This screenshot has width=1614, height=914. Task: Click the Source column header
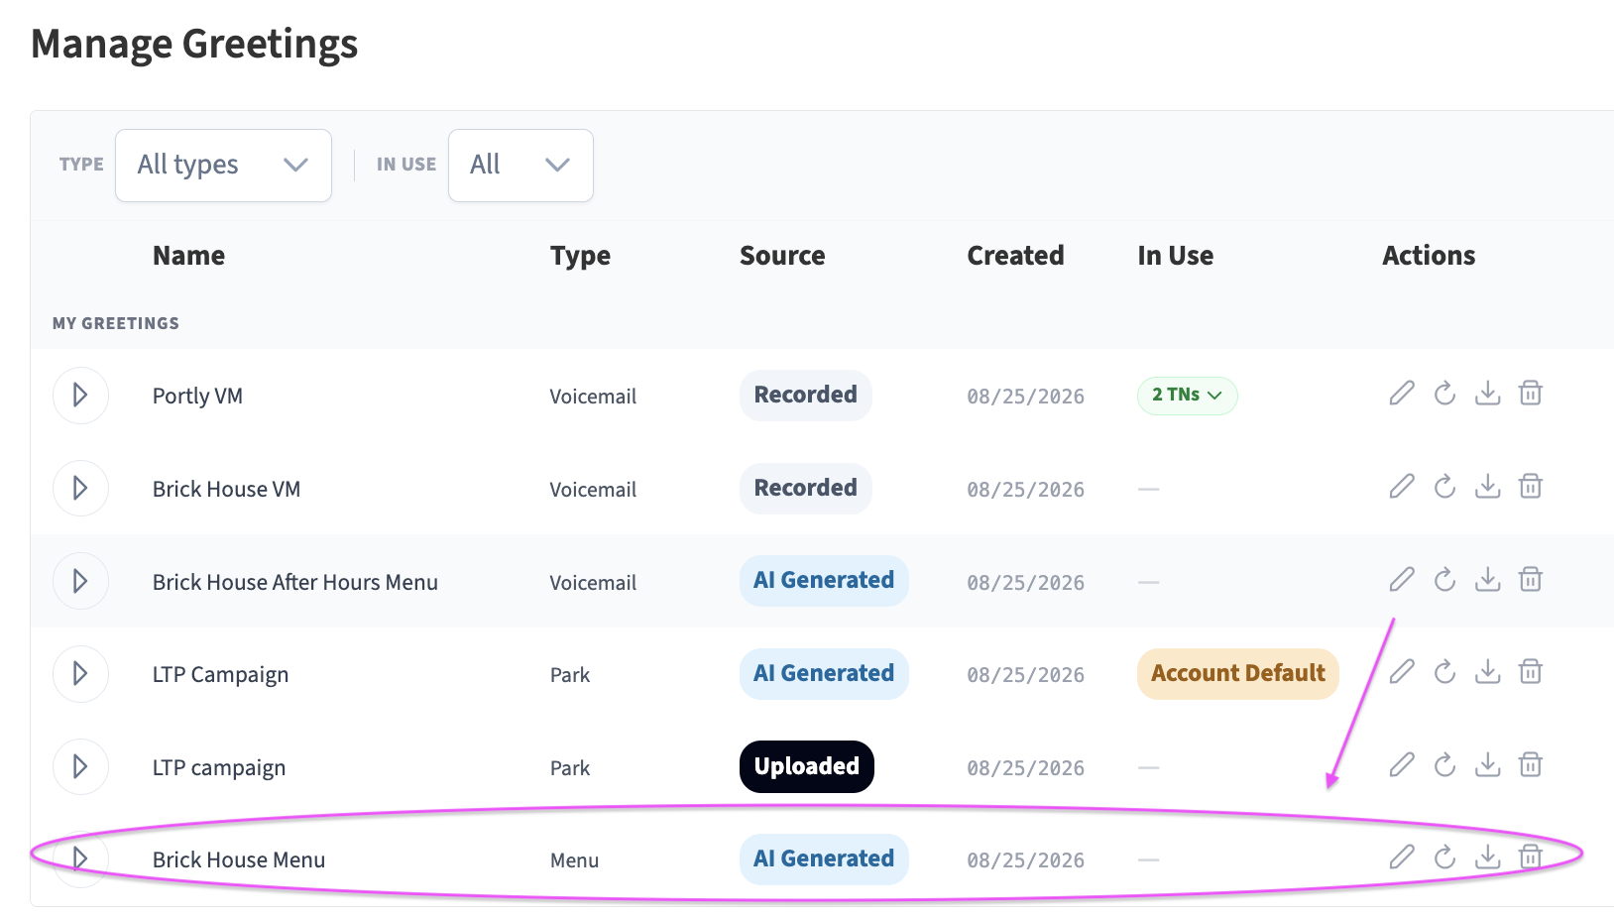click(782, 256)
